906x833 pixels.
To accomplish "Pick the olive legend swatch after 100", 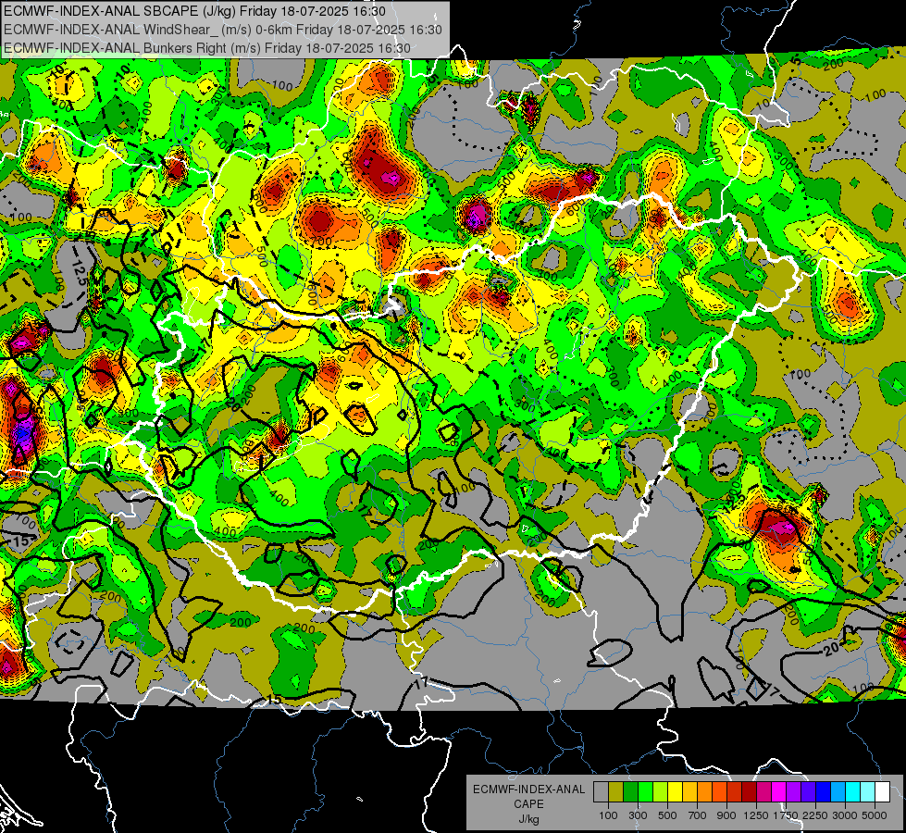I will click(616, 791).
